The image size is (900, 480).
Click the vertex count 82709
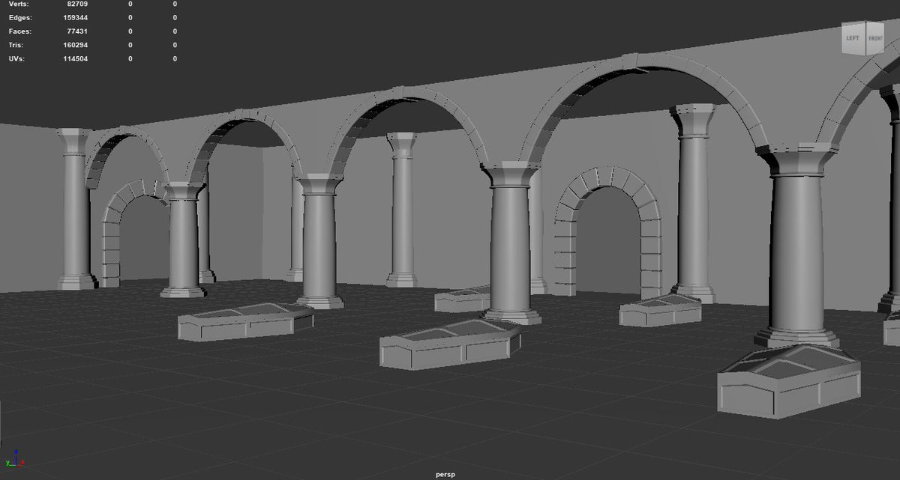(x=77, y=4)
